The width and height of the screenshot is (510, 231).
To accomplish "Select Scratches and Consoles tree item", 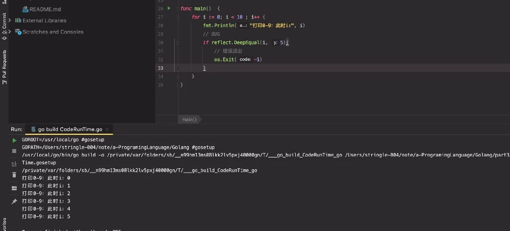I will click(53, 31).
